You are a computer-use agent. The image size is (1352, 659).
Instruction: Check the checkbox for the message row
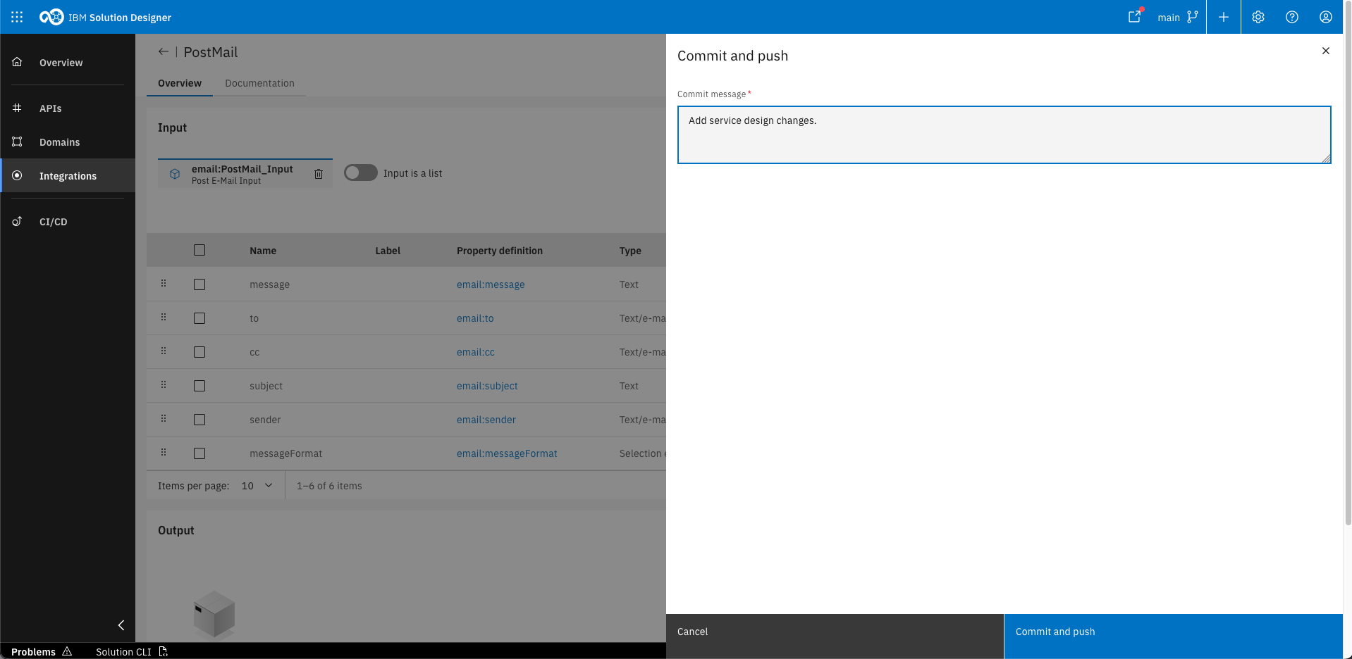[199, 284]
